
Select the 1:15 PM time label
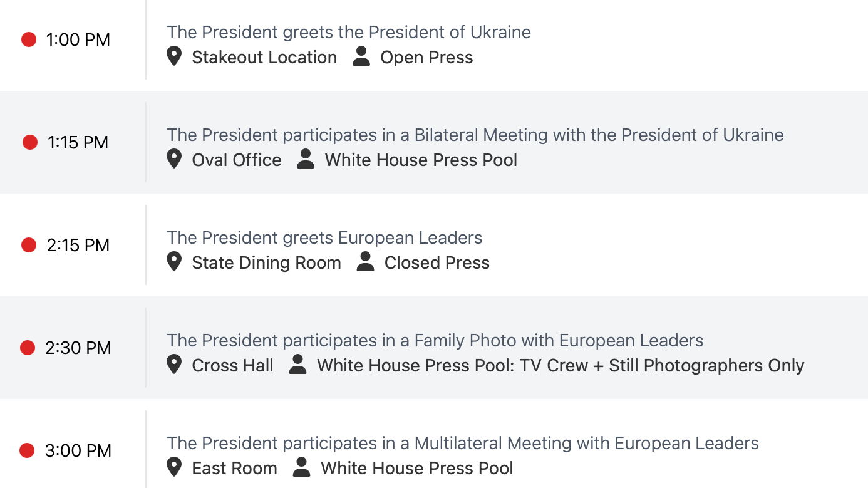point(78,143)
